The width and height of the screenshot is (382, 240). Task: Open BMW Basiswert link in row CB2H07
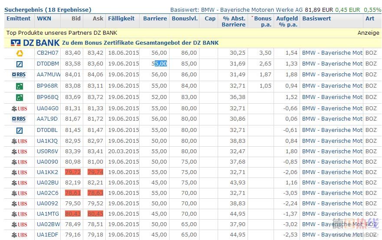coord(332,53)
